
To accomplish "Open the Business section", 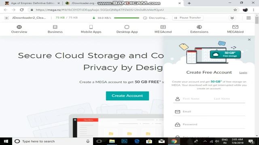I will 55,29.
